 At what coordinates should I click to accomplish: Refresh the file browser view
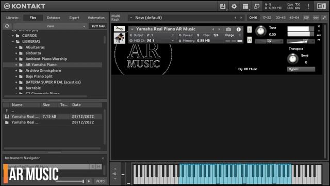pyautogui.click(x=7, y=26)
